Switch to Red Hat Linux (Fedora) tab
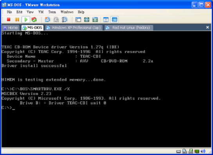 (129, 28)
